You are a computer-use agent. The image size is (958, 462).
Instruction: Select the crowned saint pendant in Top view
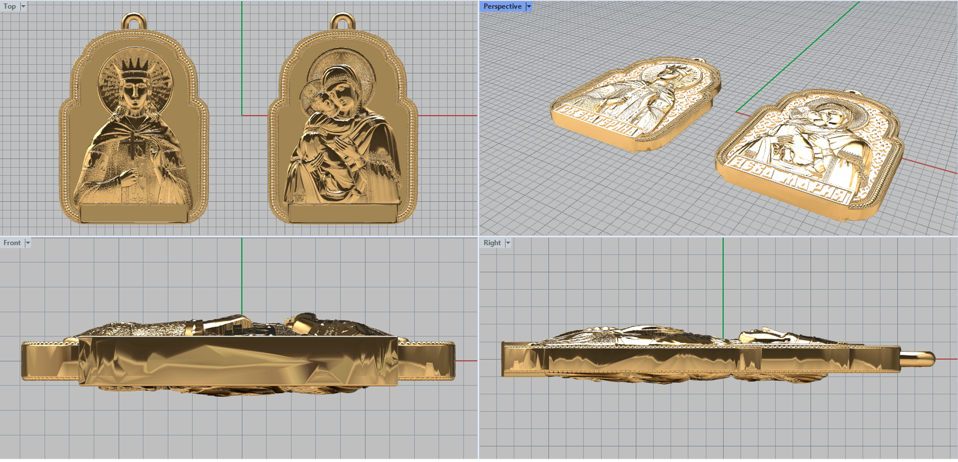click(134, 132)
